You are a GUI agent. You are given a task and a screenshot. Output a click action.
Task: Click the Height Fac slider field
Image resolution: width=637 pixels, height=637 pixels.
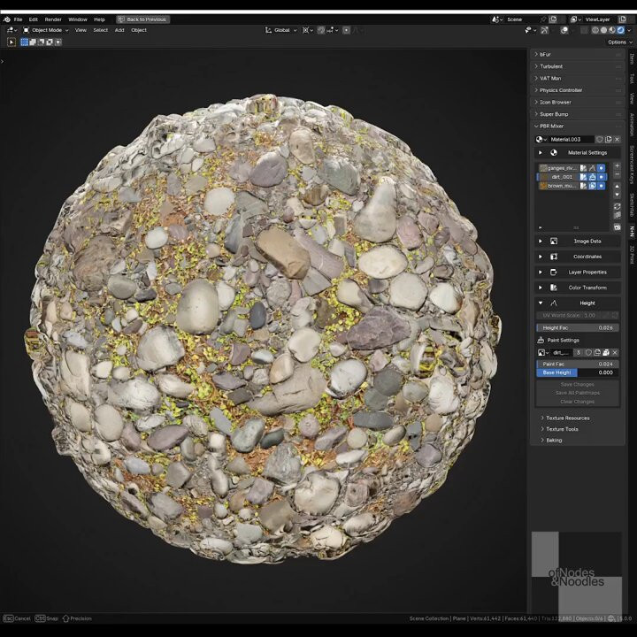(578, 327)
